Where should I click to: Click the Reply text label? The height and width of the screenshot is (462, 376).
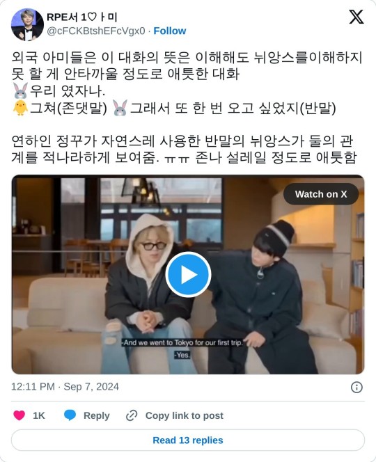click(96, 416)
